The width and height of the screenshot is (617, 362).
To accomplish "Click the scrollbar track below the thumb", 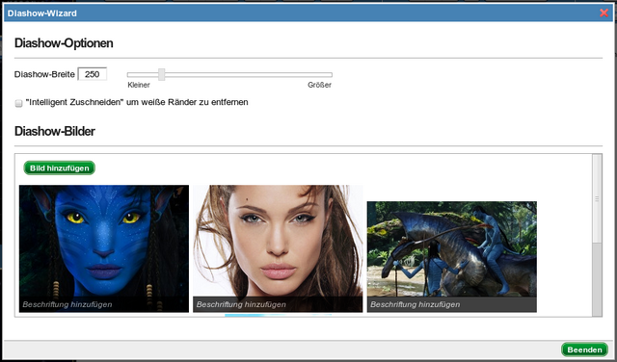I will pyautogui.click(x=597, y=279).
